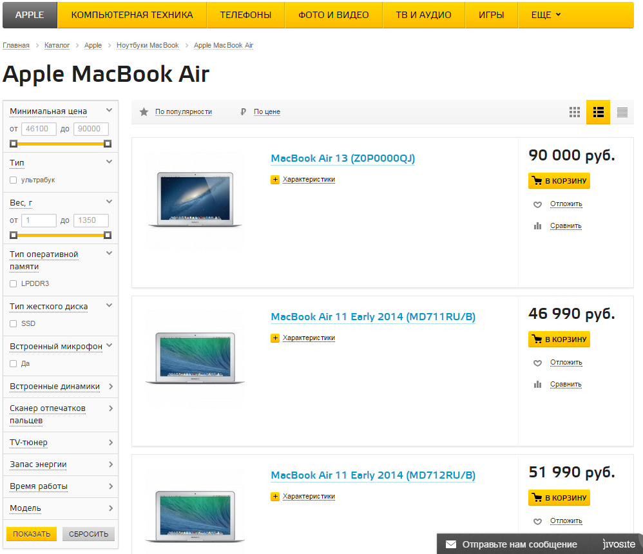Click the weight 'до' input field 1350

tap(91, 220)
